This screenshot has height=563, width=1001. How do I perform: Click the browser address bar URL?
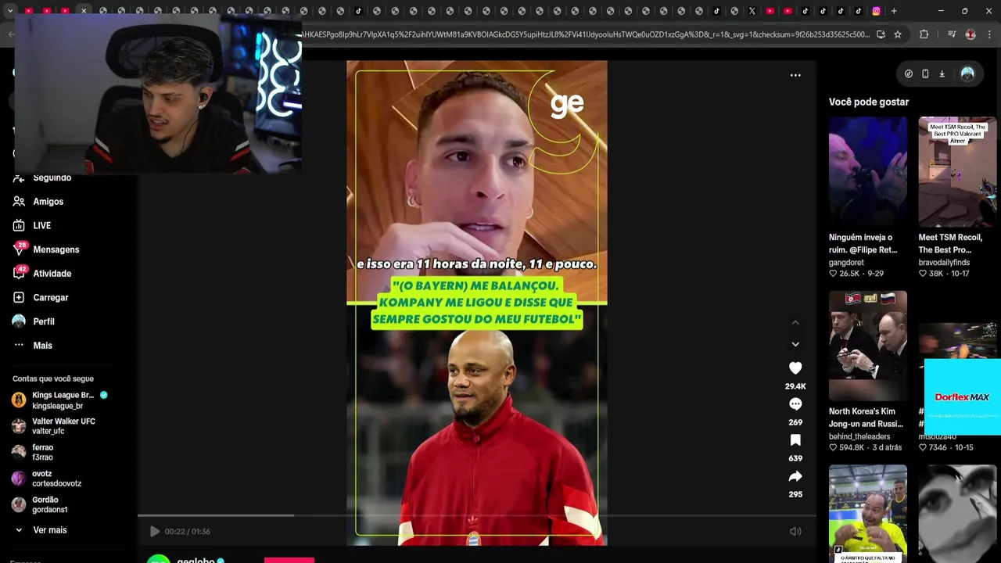coord(585,34)
